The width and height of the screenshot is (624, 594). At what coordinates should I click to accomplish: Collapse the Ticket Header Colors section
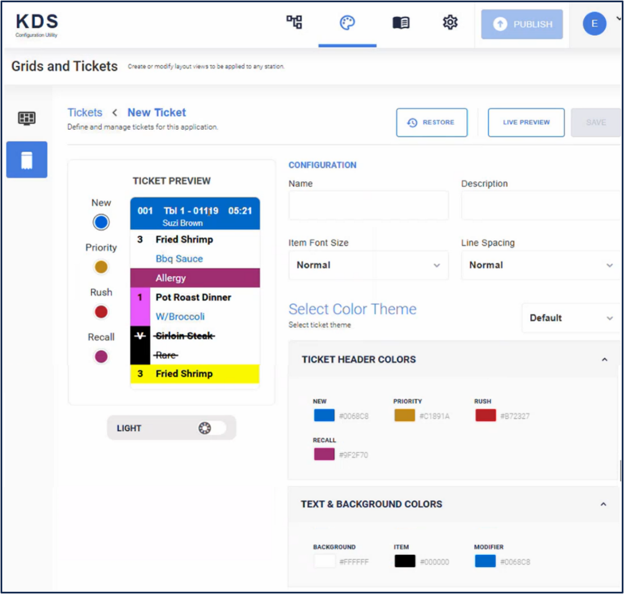[605, 359]
